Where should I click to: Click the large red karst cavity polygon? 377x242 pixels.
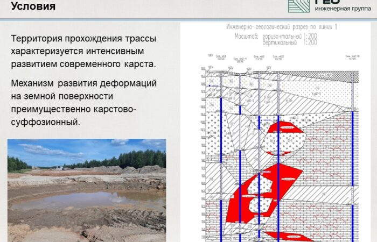(x=264, y=193)
